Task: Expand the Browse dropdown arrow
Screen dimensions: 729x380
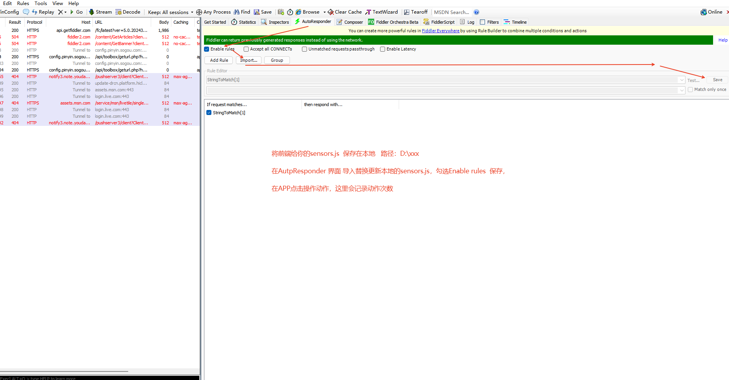Action: [324, 12]
